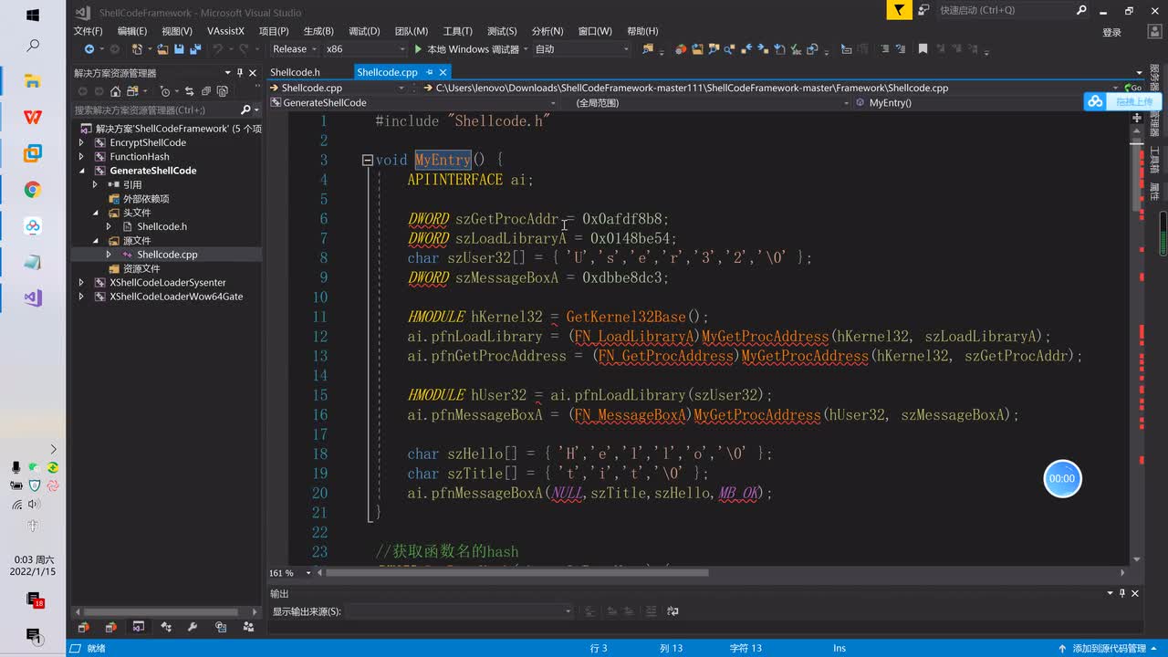Click the Save All toolbar icon
1168x657 pixels.
[x=193, y=49]
